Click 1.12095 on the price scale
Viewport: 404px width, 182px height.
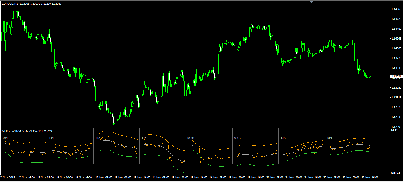click(x=396, y=127)
